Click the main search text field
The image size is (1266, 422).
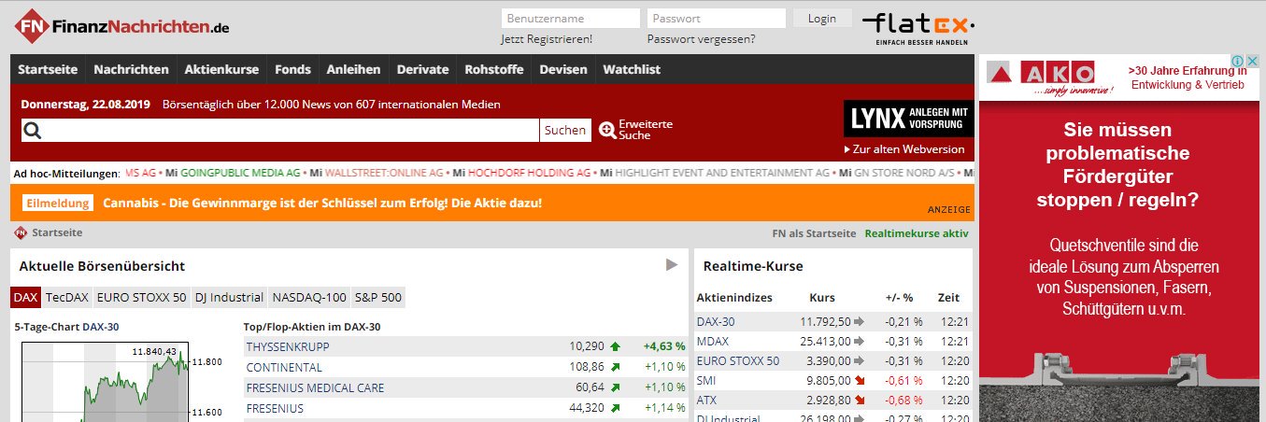click(x=291, y=130)
